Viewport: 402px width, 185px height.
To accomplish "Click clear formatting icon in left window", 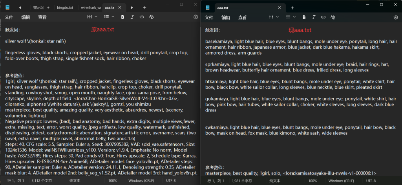I will 152,17.
